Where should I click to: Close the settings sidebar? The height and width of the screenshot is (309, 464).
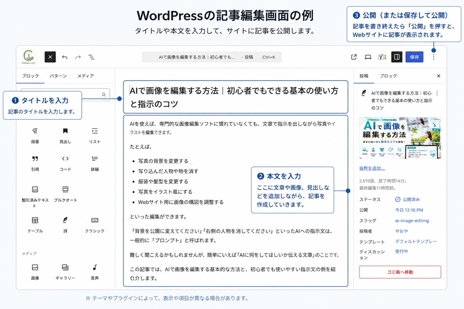pyautogui.click(x=438, y=76)
